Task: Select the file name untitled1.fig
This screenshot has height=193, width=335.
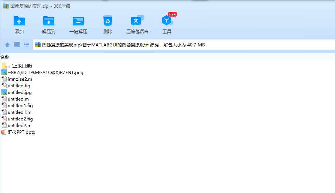Action: pyautogui.click(x=20, y=105)
